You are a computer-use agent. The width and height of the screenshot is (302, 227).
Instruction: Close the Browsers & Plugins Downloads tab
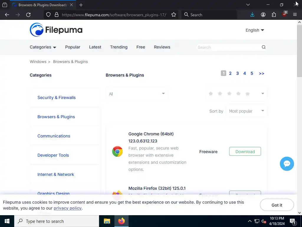point(71,5)
